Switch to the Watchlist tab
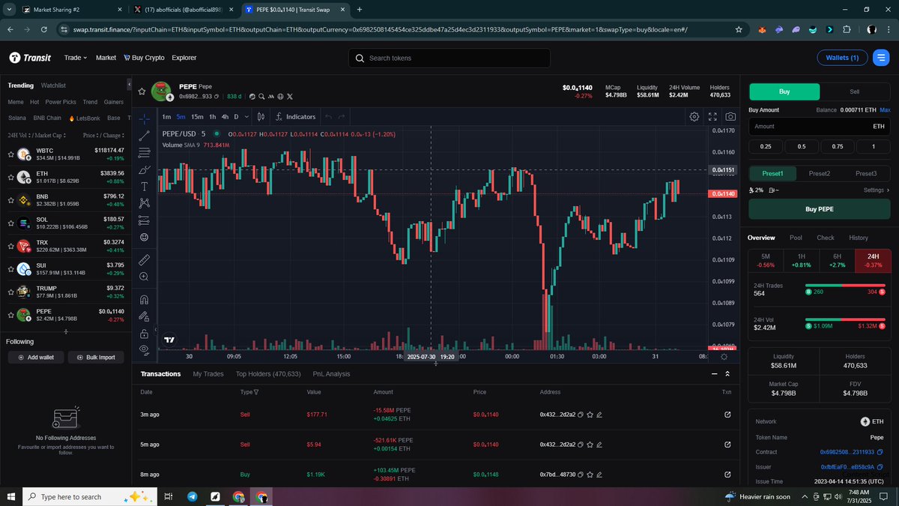 tap(53, 85)
